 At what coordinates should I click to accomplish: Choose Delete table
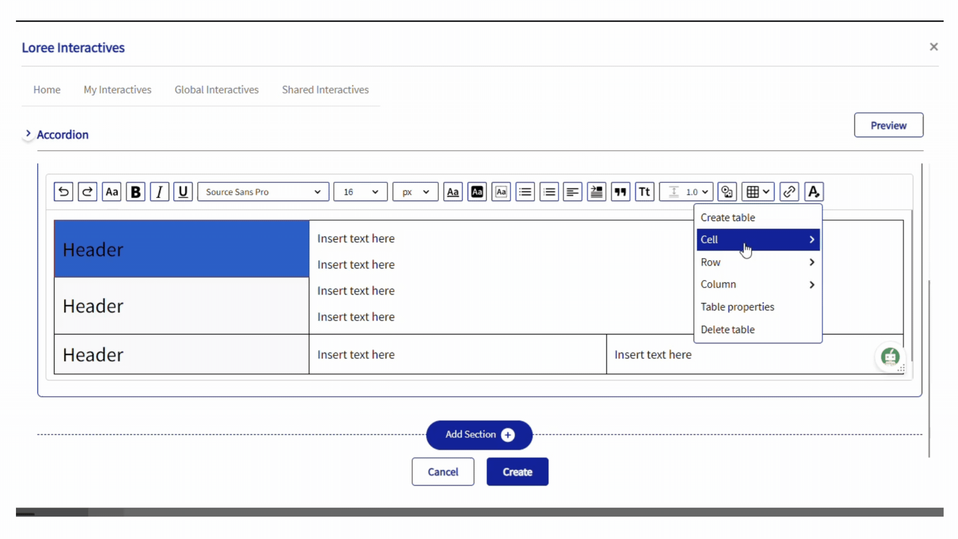(758, 329)
